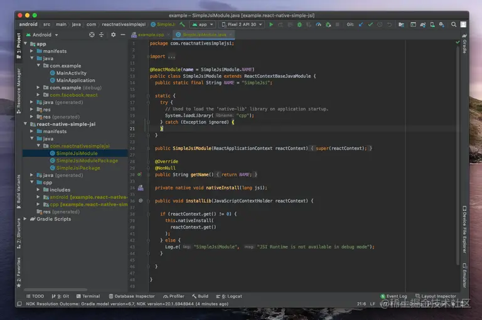The width and height of the screenshot is (482, 320).
Task: Expand com.facebook.react package
Action: pos(38,95)
